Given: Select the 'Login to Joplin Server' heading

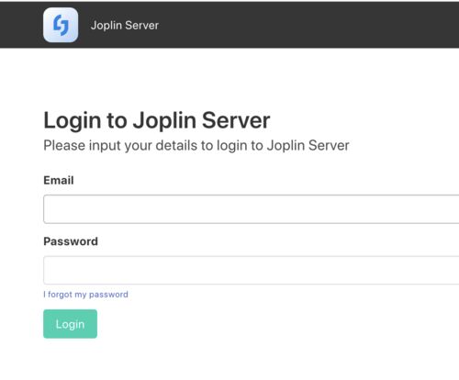Looking at the screenshot, I should [157, 120].
